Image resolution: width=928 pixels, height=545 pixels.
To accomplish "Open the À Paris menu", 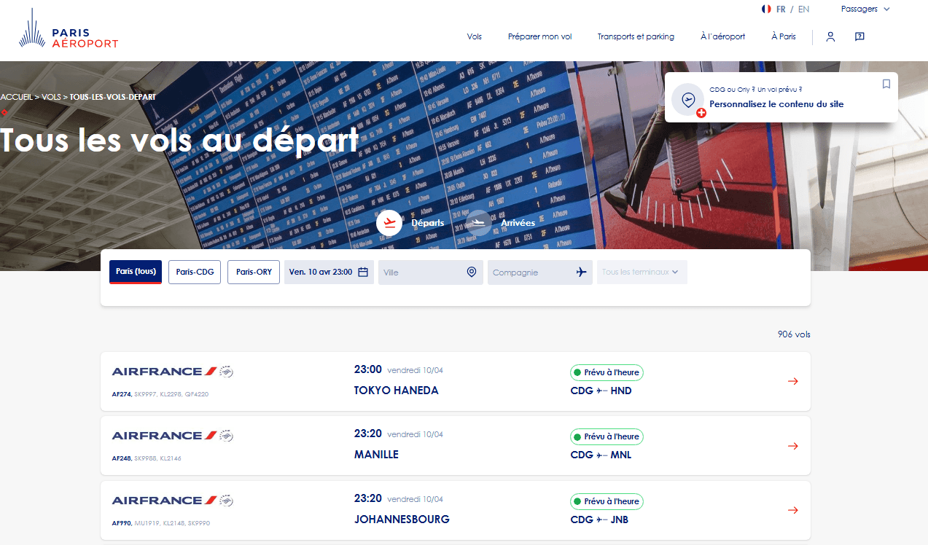I will pos(784,36).
